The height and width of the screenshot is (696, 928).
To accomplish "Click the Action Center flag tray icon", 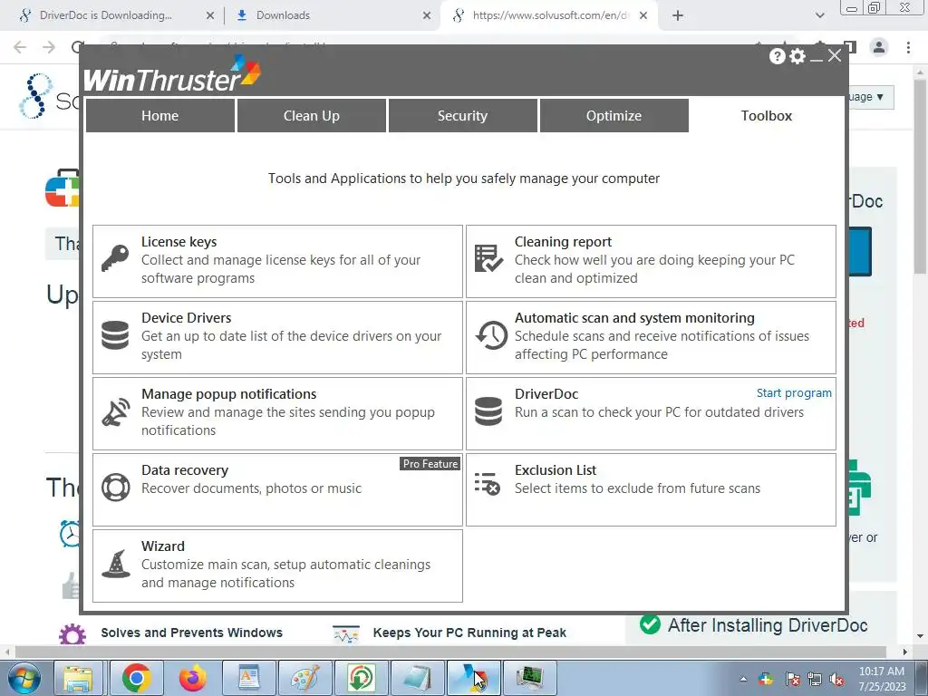I will (x=792, y=680).
